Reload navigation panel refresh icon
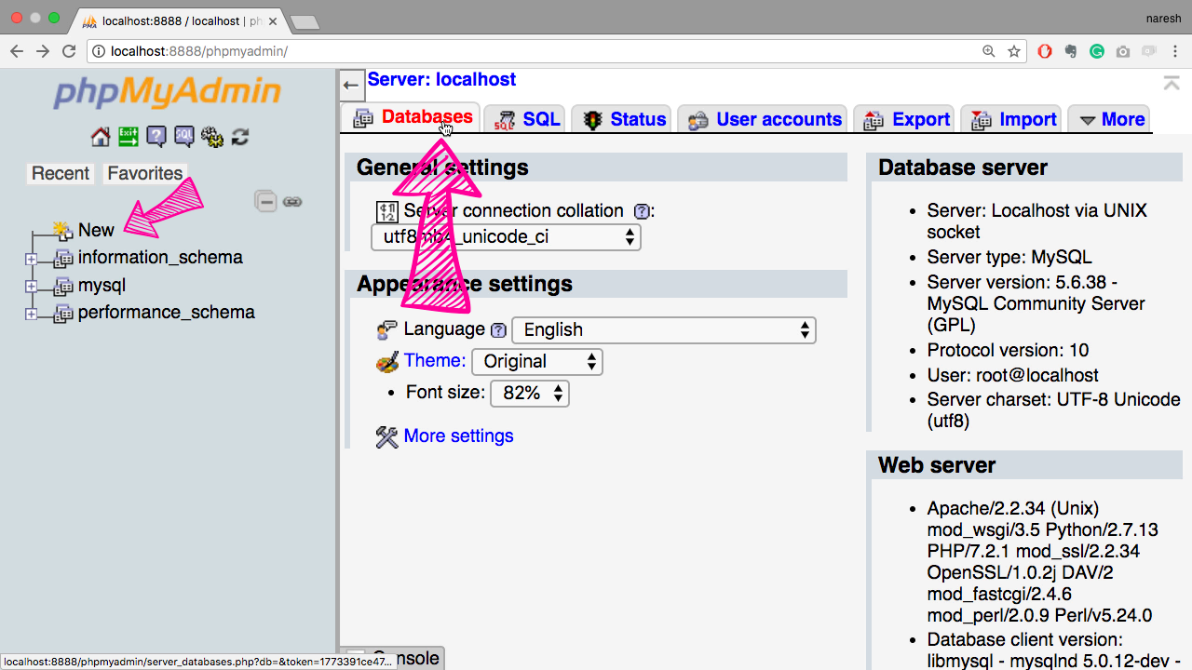This screenshot has height=670, width=1192. click(240, 138)
